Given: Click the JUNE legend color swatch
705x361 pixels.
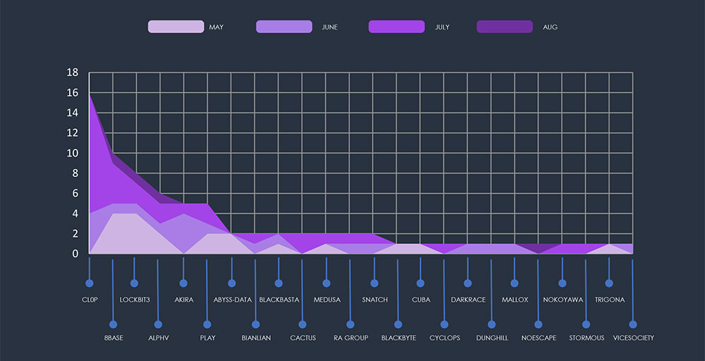Looking at the screenshot, I should (284, 27).
